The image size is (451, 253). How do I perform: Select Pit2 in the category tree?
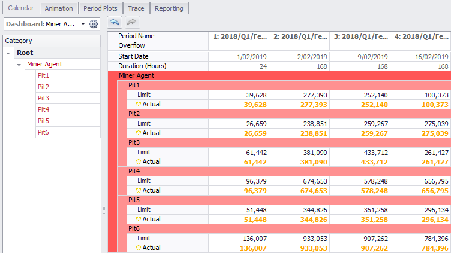43,87
